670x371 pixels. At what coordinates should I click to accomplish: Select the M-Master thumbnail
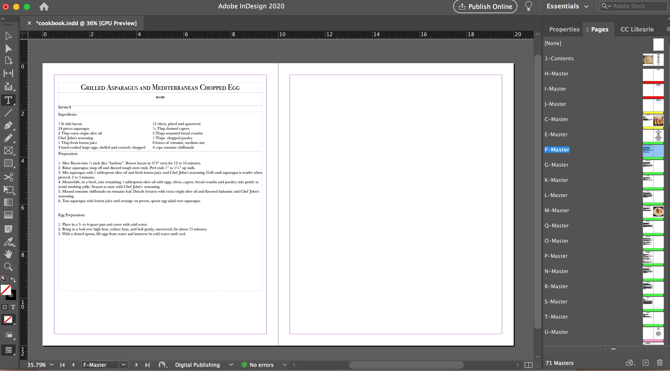653,211
